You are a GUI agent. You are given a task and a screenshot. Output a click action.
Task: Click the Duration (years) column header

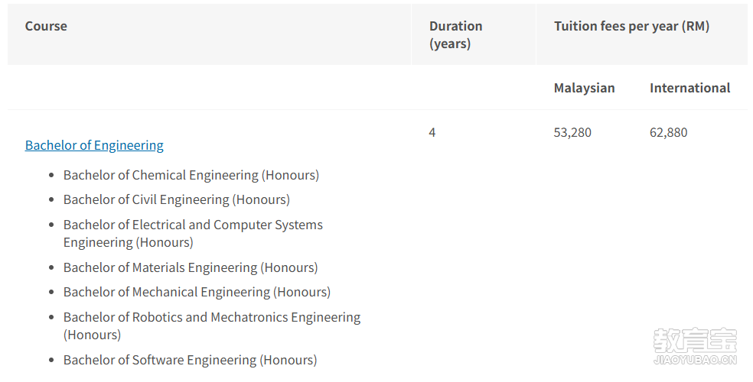pos(455,34)
